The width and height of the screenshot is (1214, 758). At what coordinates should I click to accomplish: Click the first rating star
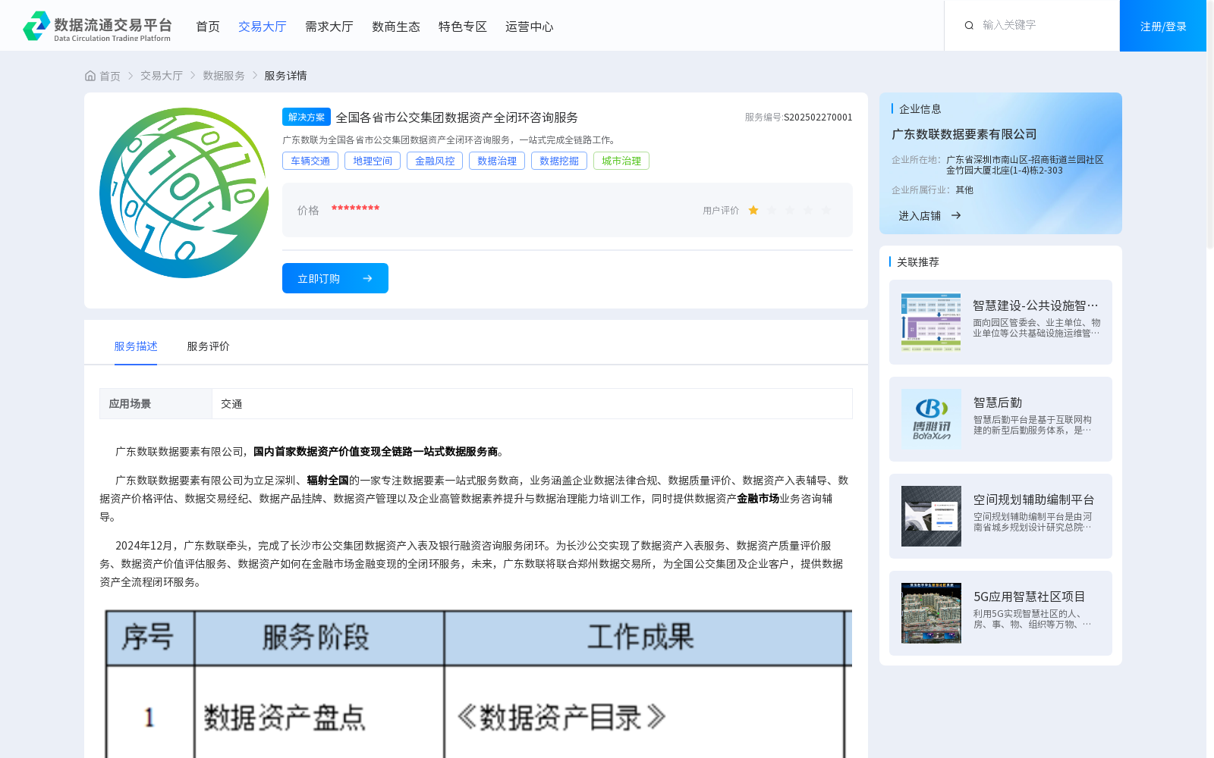pos(753,211)
